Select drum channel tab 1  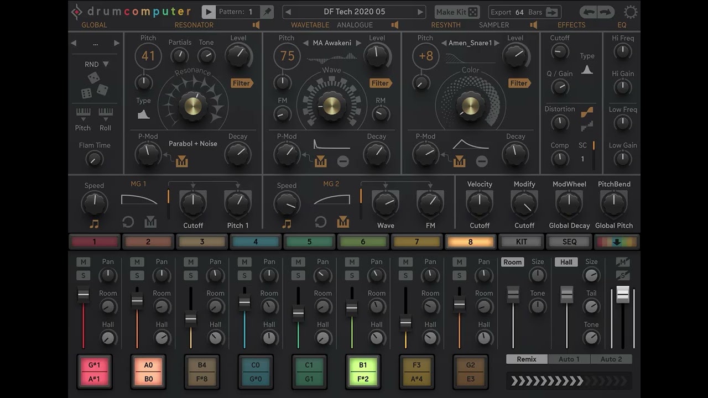click(x=94, y=242)
